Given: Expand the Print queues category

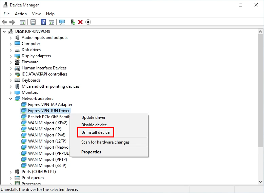Looking at the screenshot, I should point(11,178).
